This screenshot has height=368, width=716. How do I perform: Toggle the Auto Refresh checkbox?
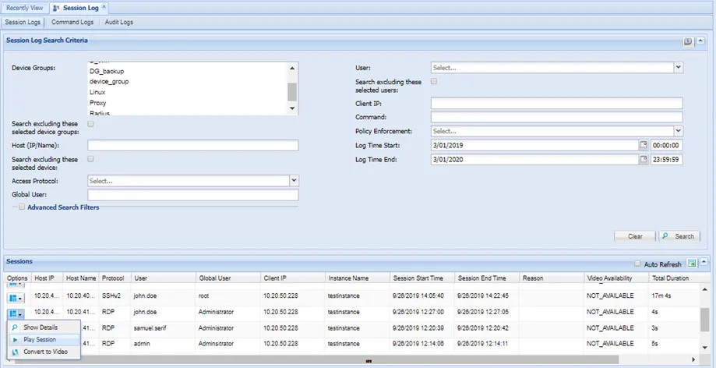(x=637, y=264)
